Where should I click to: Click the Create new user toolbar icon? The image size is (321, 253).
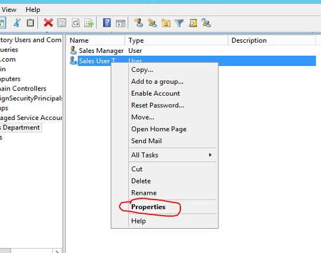139,23
